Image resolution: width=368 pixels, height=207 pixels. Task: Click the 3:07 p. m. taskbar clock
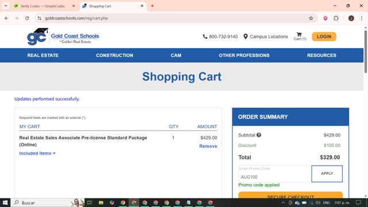click(342, 202)
